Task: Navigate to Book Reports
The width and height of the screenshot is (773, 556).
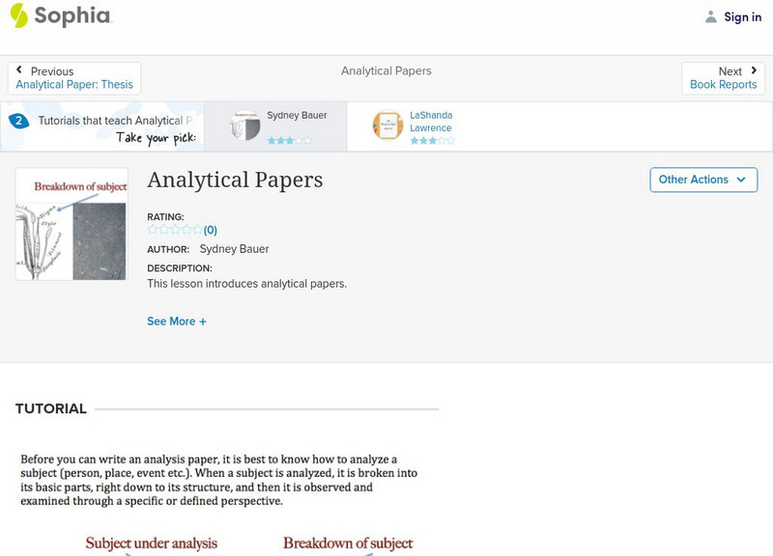Action: (724, 84)
